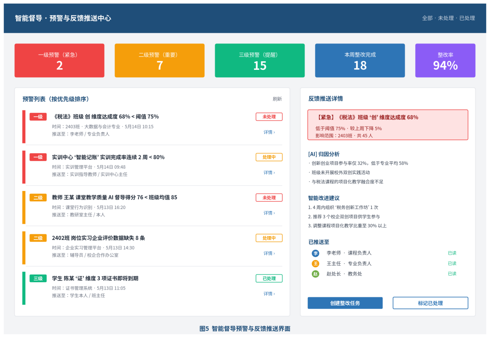The height and width of the screenshot is (338, 490).
Task: Select alert title 实训中心 智能记账 实训完成率
Action: (x=108, y=157)
